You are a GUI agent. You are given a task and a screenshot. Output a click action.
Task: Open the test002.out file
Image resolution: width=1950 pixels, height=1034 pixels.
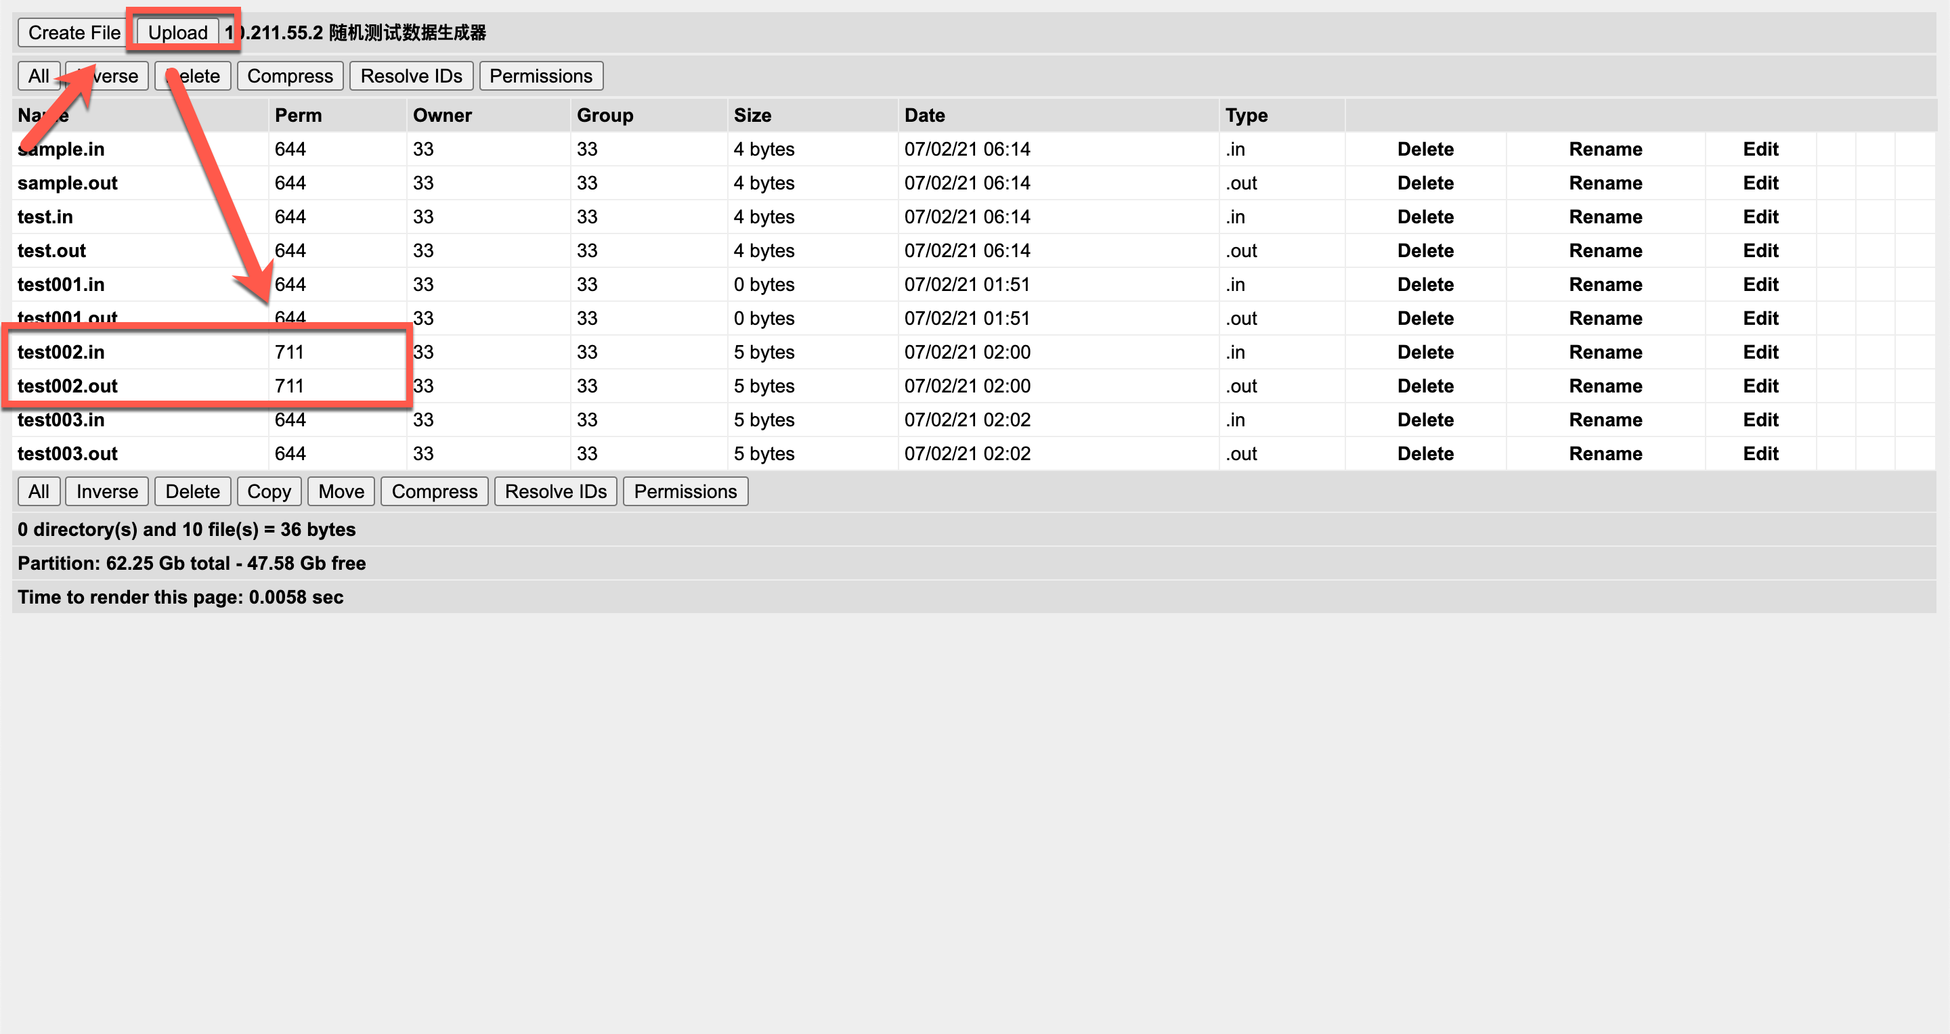[x=68, y=386]
